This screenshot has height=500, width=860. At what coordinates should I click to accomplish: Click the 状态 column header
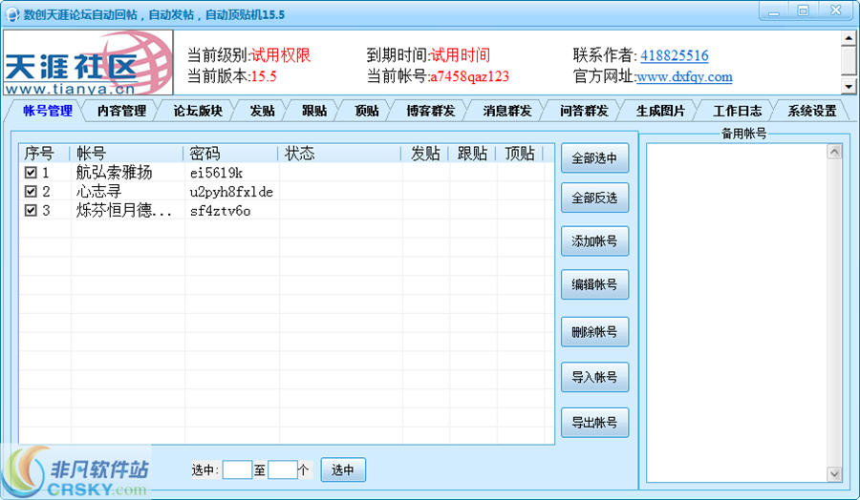coord(340,154)
